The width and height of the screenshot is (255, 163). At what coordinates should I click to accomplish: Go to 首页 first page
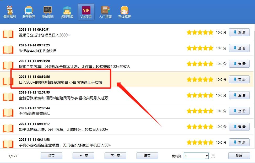tap(51, 156)
